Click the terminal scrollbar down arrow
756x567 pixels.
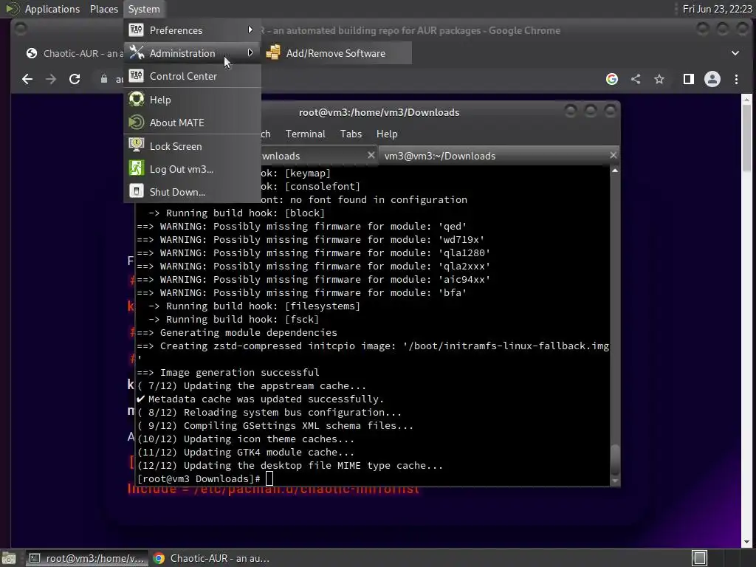pyautogui.click(x=615, y=481)
